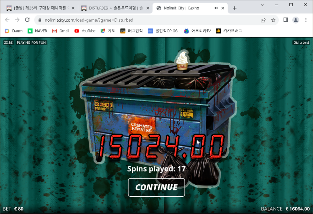The width and height of the screenshot is (313, 214).
Task: Go back using the browser back arrow
Action: (x=7, y=20)
